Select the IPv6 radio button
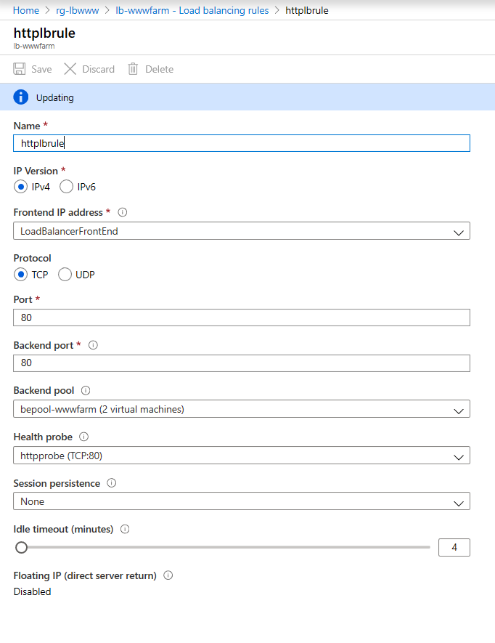The image size is (495, 643). [66, 187]
